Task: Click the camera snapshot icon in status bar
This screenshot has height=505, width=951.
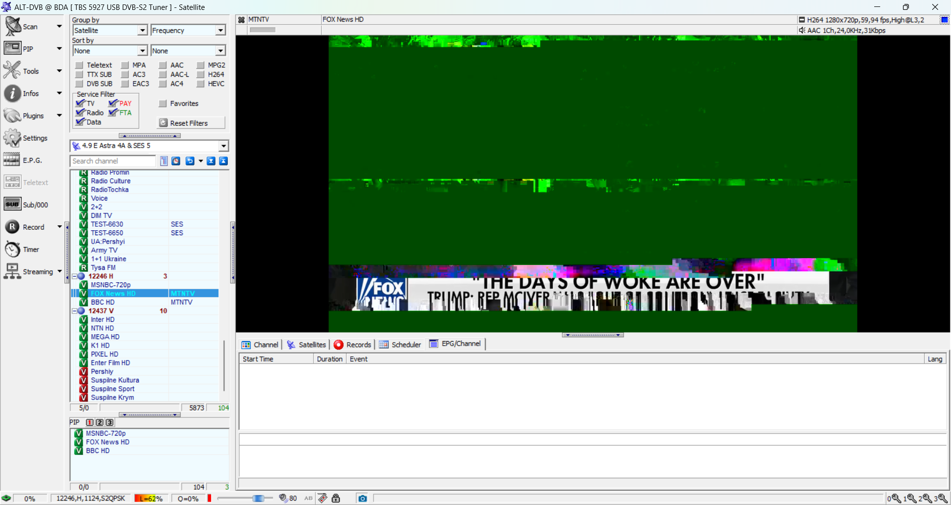Action: [363, 498]
